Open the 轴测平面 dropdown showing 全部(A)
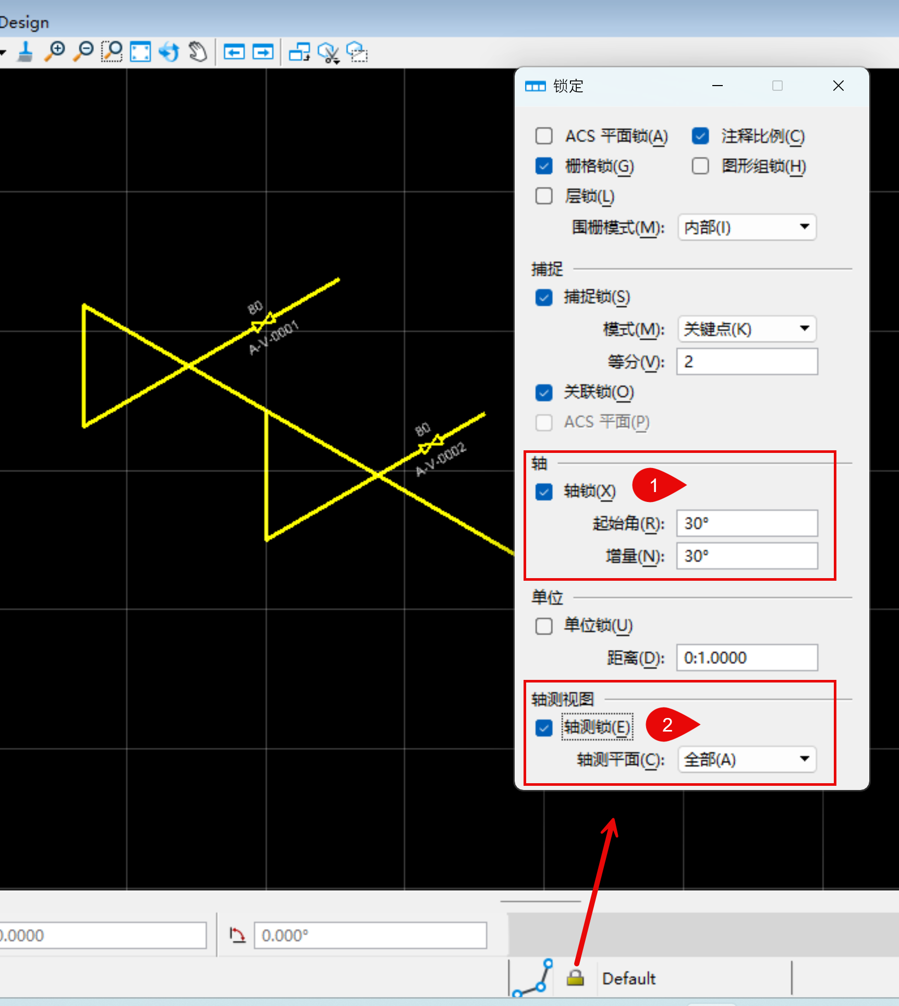 click(x=747, y=759)
